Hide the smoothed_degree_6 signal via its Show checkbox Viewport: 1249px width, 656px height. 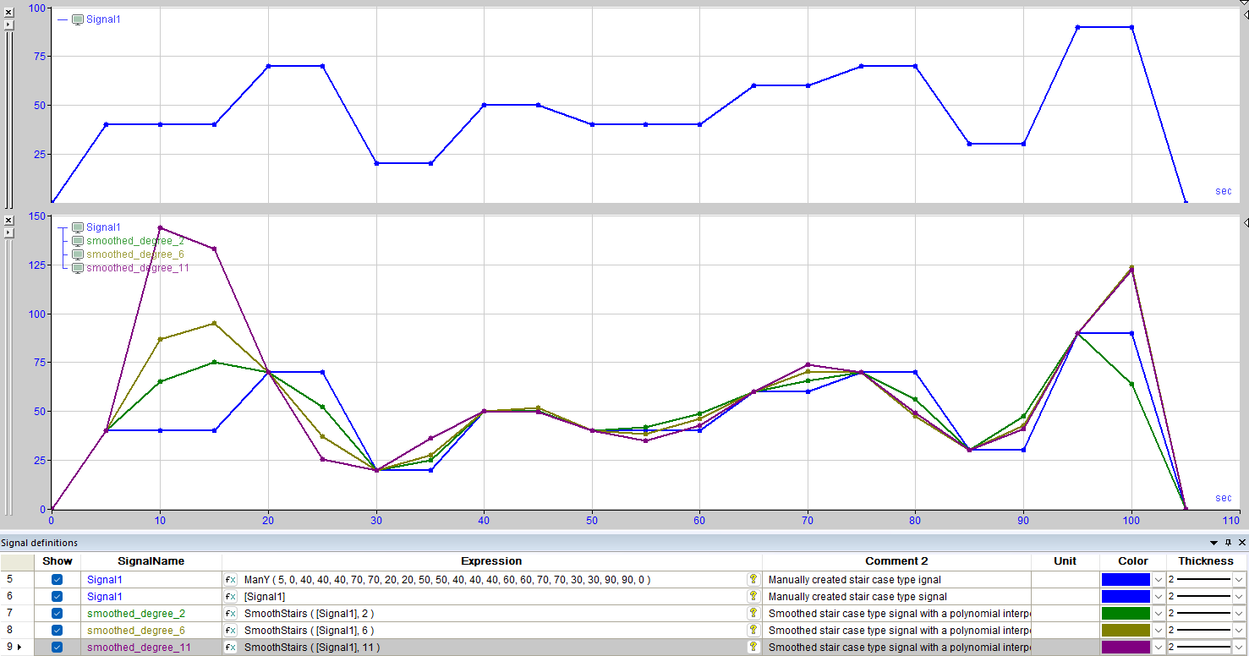click(x=58, y=631)
